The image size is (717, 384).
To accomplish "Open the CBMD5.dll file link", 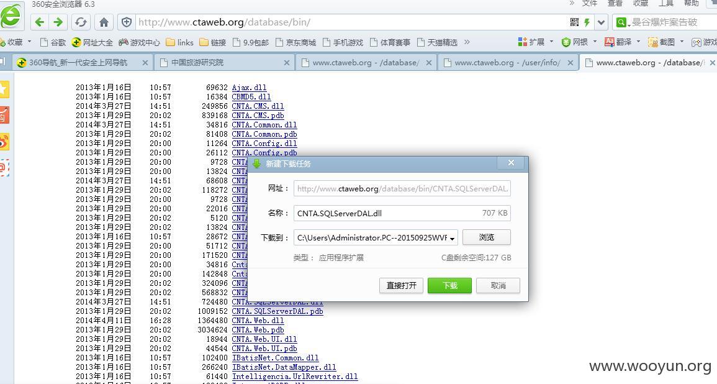I will pos(251,96).
